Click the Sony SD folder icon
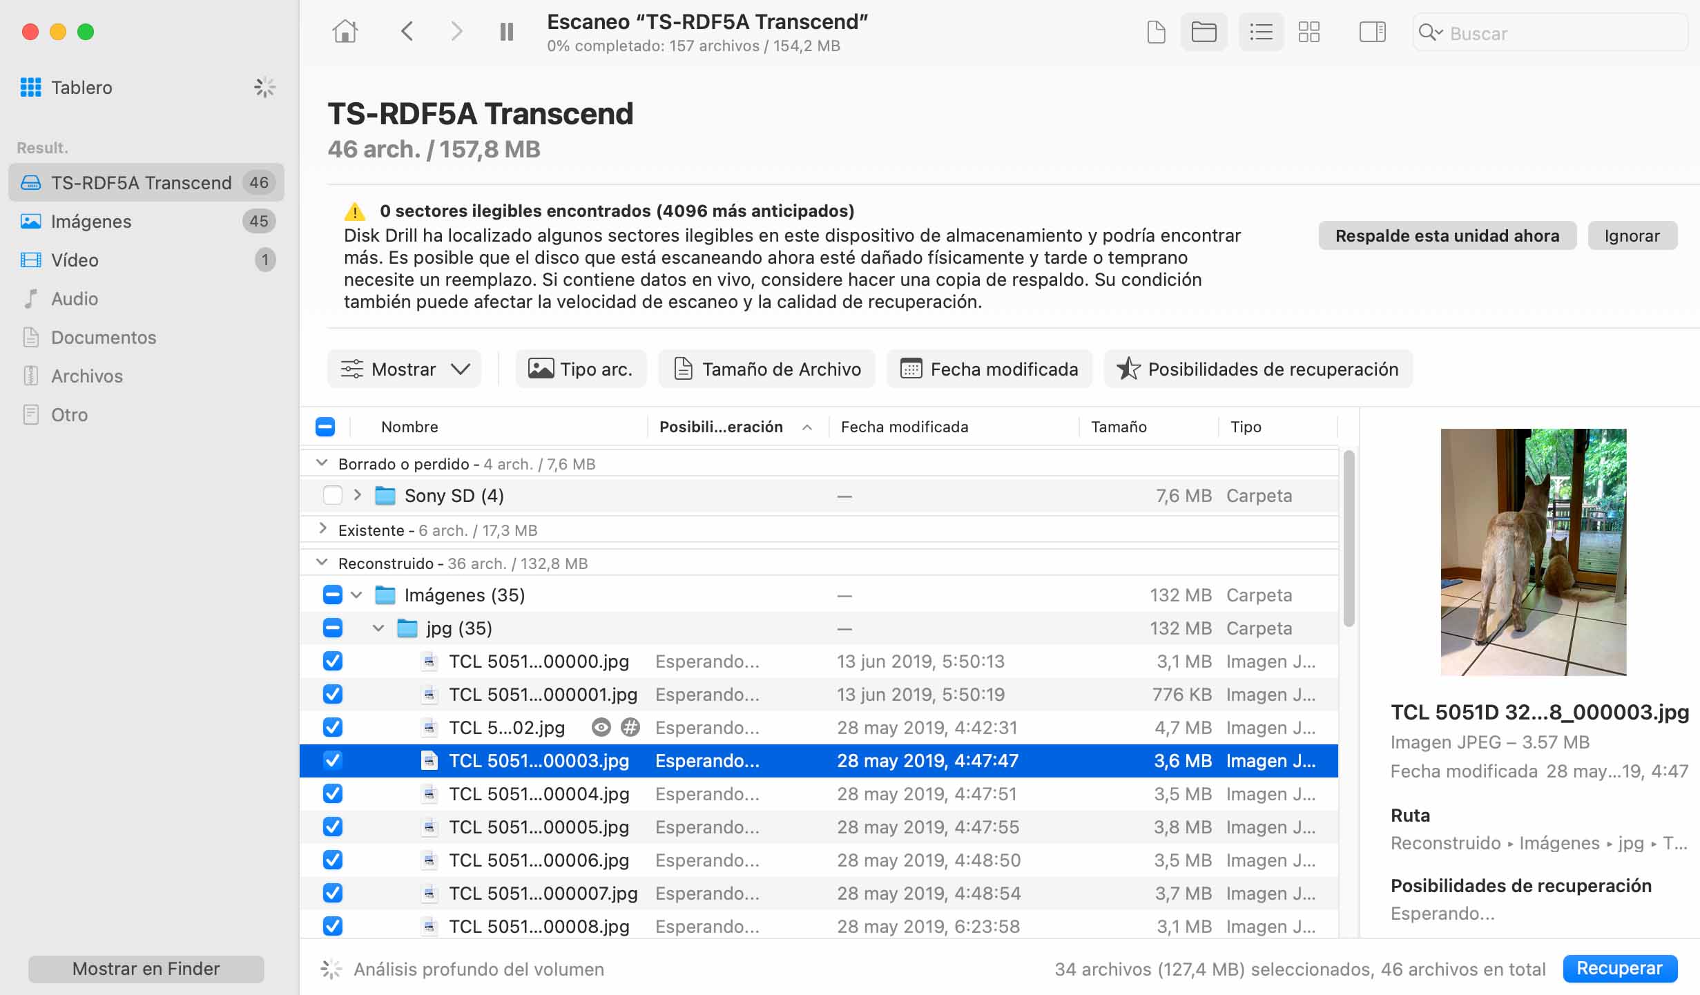Viewport: 1700px width, 995px height. tap(385, 495)
